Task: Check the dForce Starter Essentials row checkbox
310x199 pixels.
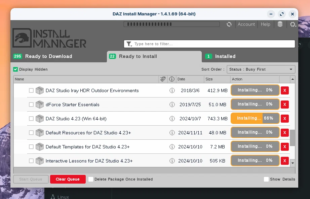Action: point(31,105)
